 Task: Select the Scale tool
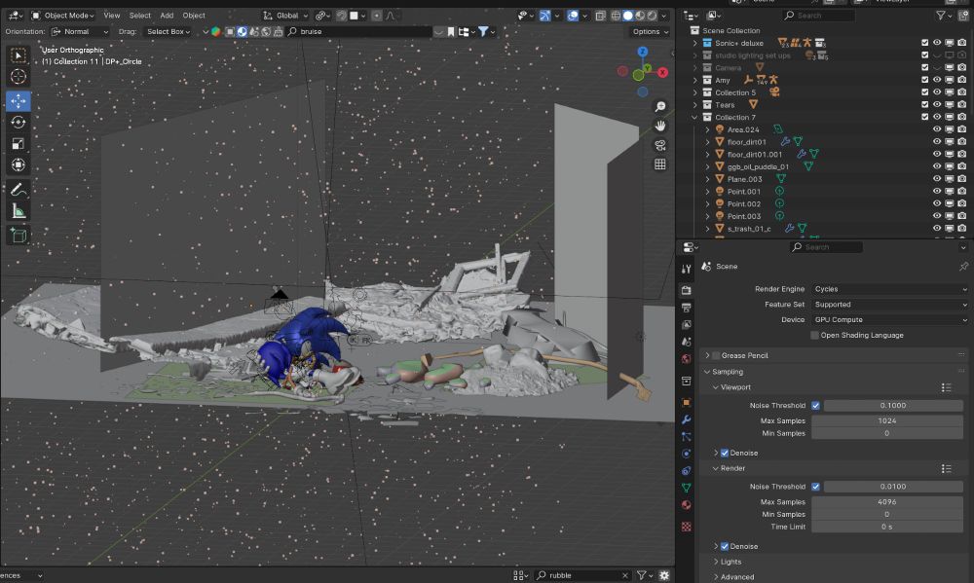coord(18,143)
